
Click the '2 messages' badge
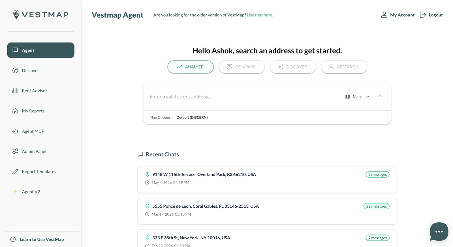pos(377,175)
